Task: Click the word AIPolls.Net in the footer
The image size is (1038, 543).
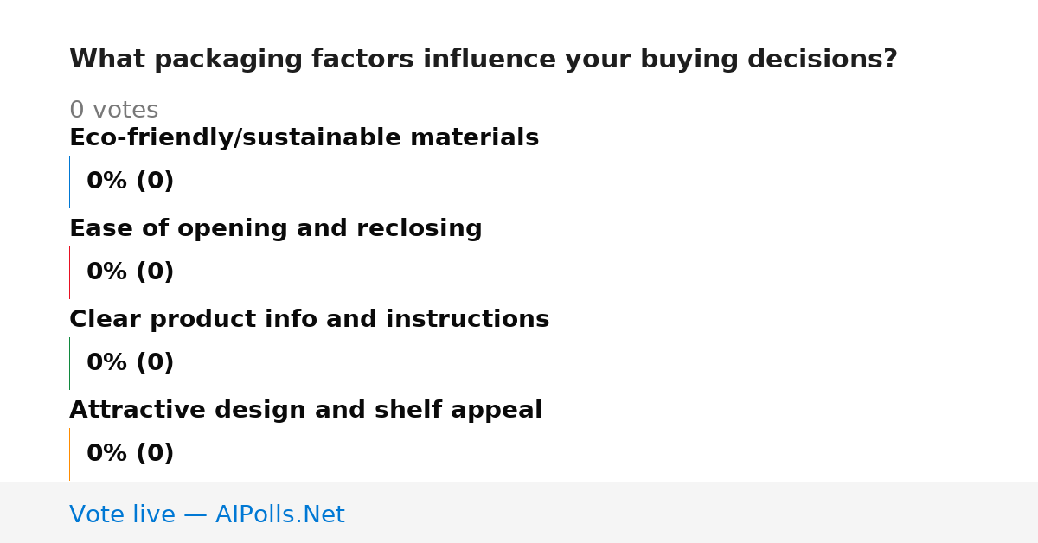Action: click(279, 514)
